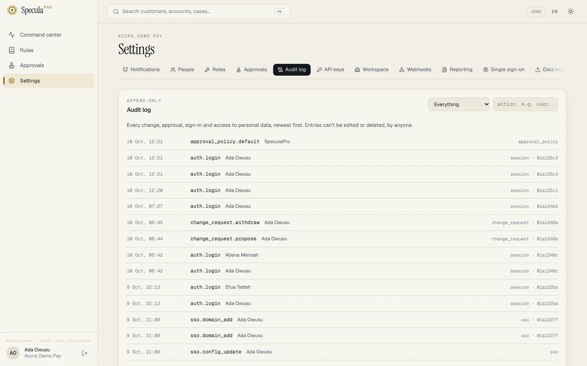The image size is (587, 366).
Task: Click the action filter input field
Action: (x=525, y=104)
